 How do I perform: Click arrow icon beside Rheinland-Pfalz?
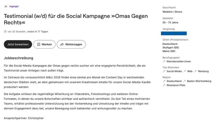tap(163, 85)
